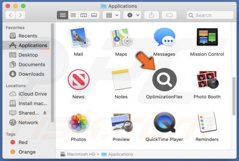Open iCloud Drive in the sidebar
This screenshot has width=239, height=161.
(26, 94)
